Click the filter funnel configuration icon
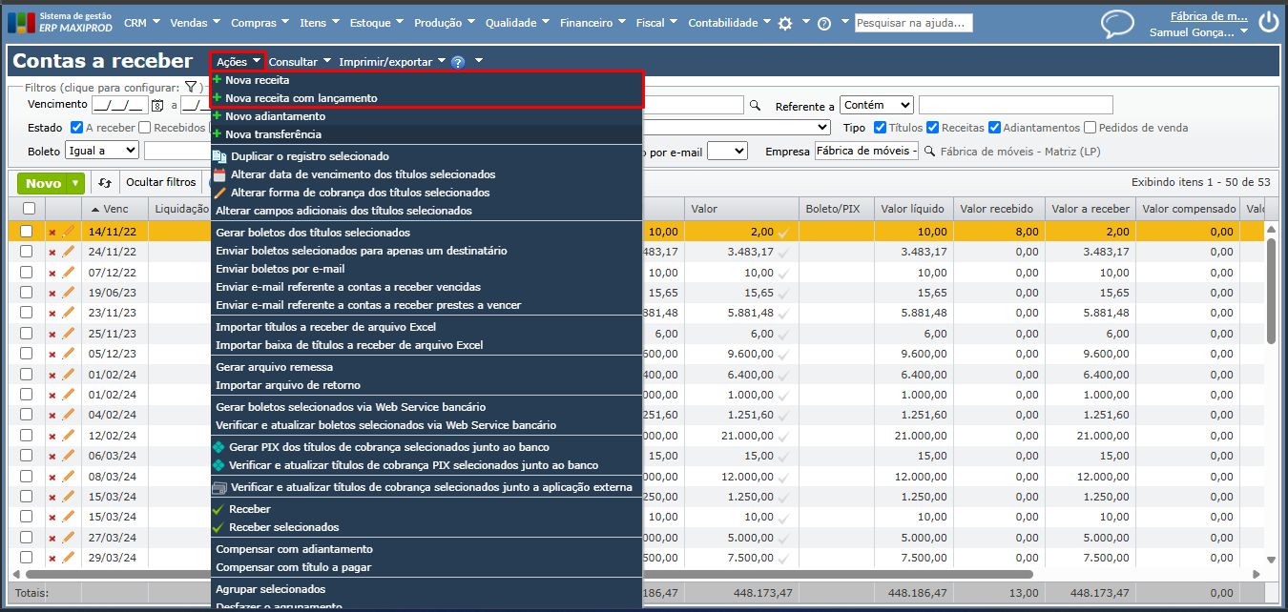 (x=191, y=87)
